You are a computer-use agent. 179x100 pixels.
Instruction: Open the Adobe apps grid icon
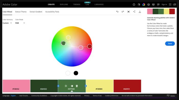(170, 4)
